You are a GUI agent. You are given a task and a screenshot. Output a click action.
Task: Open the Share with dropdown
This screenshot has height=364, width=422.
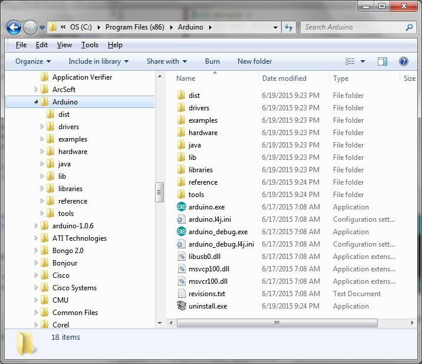click(167, 61)
